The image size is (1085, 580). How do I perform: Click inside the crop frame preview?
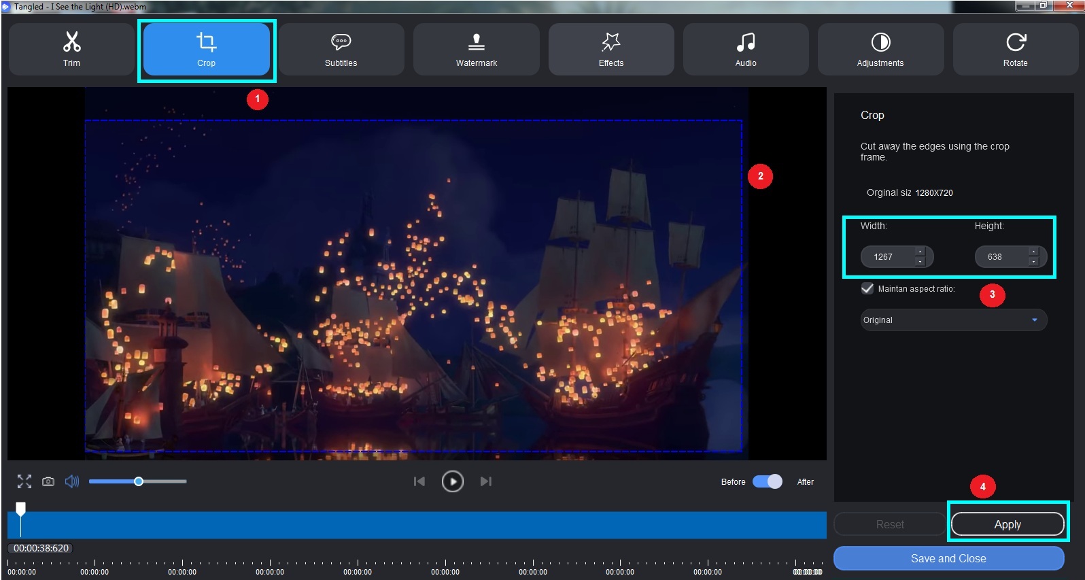pos(413,286)
